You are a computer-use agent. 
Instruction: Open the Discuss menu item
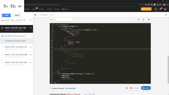pos(57,9)
